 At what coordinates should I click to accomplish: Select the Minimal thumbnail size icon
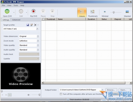(105, 12)
